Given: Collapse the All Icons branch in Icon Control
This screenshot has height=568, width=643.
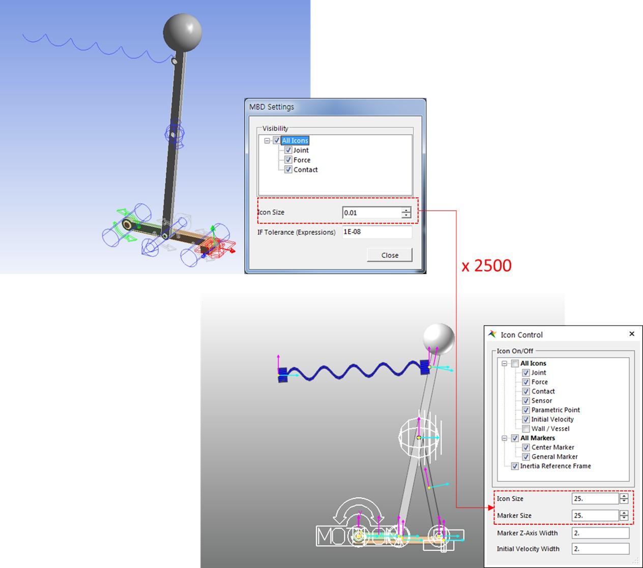Looking at the screenshot, I should coord(505,363).
